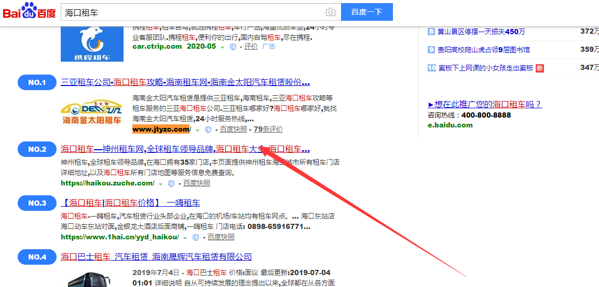Viewport: 599px width, 287px height.
Task: Open camera image search in search box
Action: click(x=331, y=12)
